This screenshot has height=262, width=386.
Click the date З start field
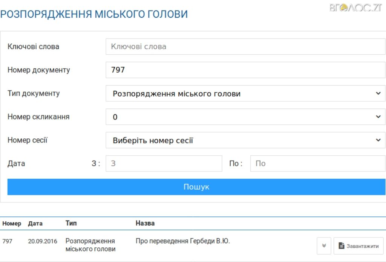(164, 164)
